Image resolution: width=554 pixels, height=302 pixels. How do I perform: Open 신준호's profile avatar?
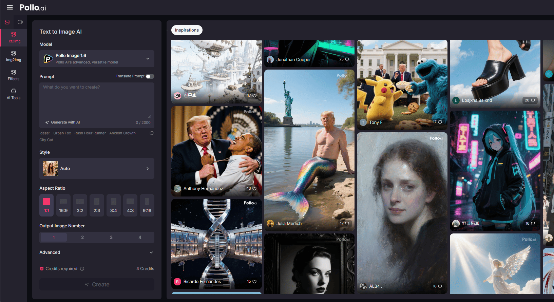pyautogui.click(x=177, y=96)
